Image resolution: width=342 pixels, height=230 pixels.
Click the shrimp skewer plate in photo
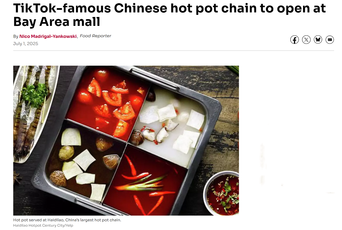click(x=33, y=113)
